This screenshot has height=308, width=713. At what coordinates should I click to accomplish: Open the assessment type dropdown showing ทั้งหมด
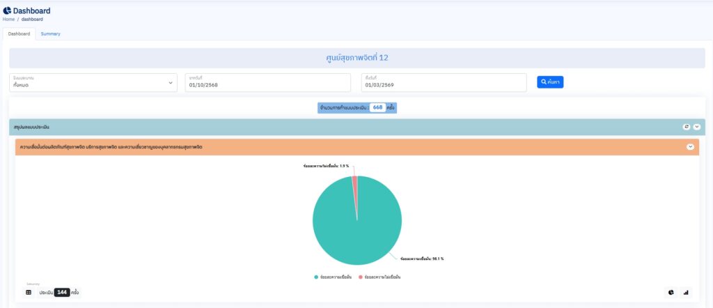coord(93,82)
